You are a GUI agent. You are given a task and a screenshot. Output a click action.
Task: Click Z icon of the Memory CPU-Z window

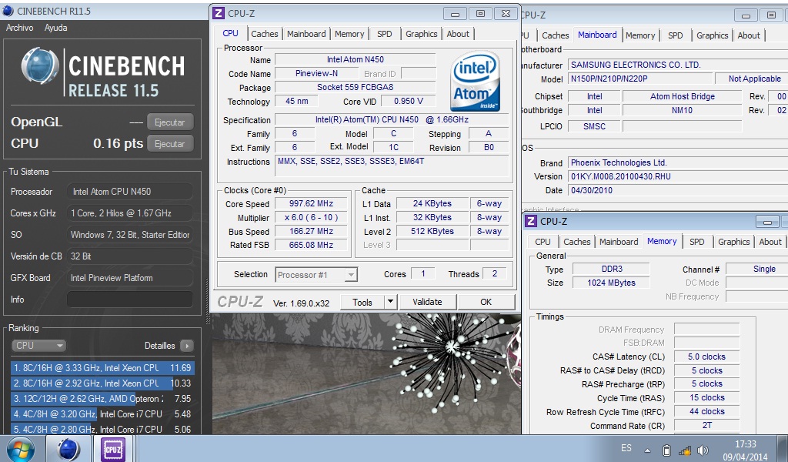click(531, 221)
